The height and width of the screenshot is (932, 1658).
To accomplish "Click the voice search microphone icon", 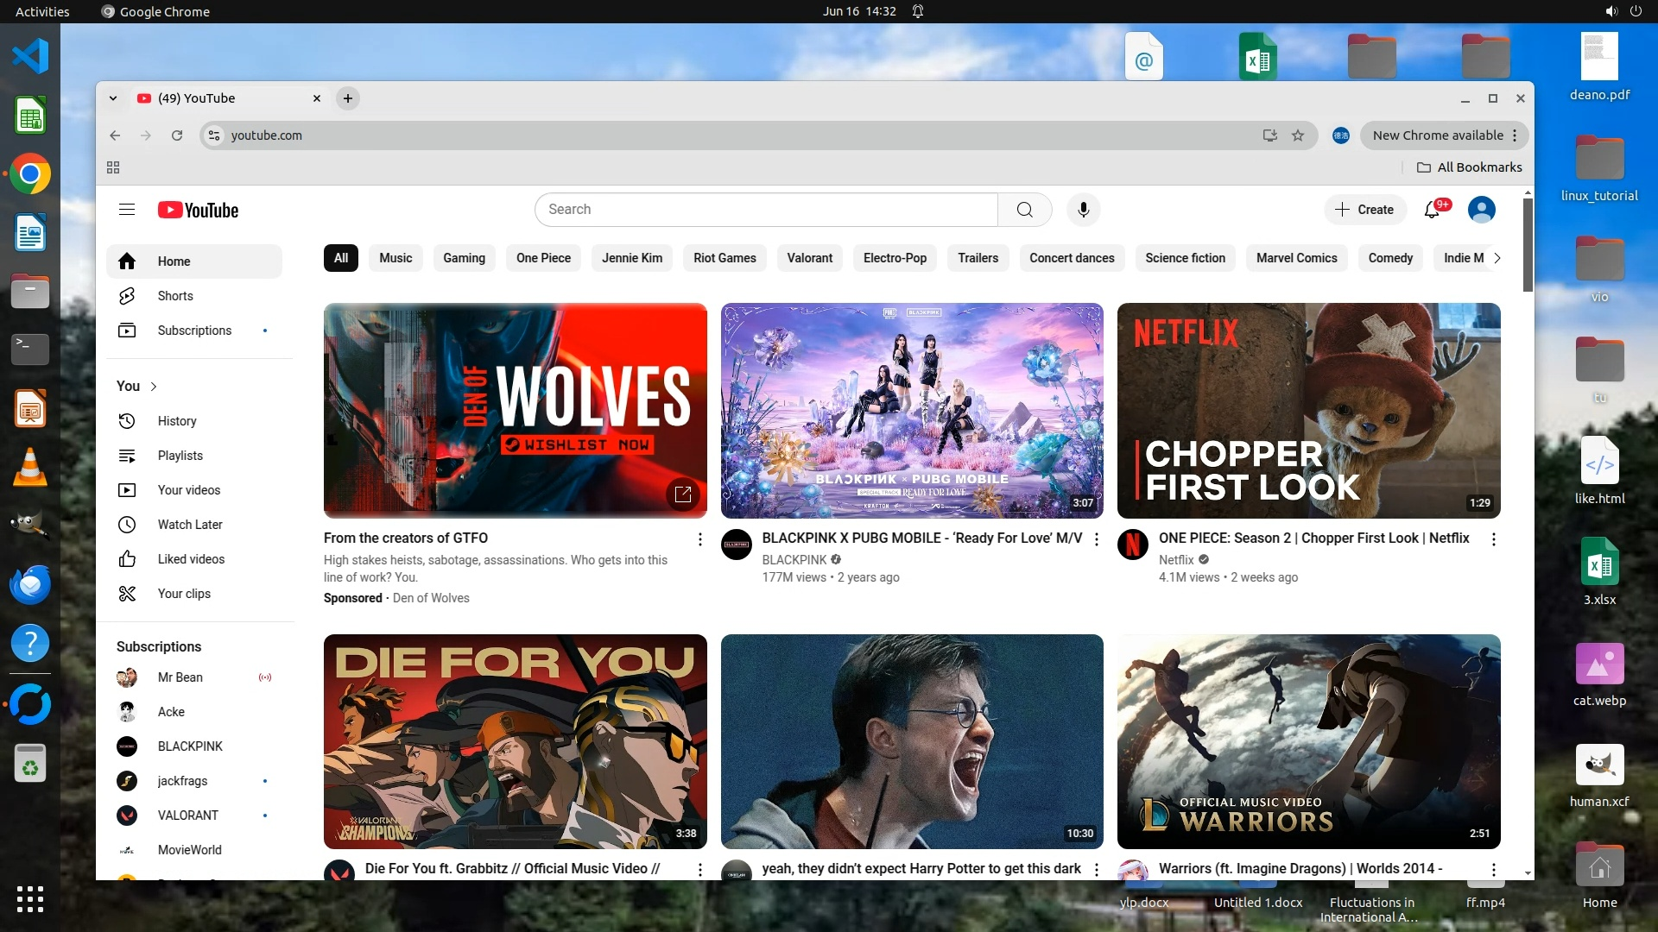I will pos(1083,210).
